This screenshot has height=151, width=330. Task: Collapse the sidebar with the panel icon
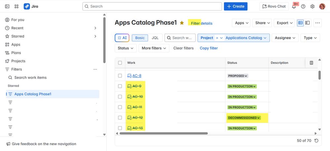7,6
